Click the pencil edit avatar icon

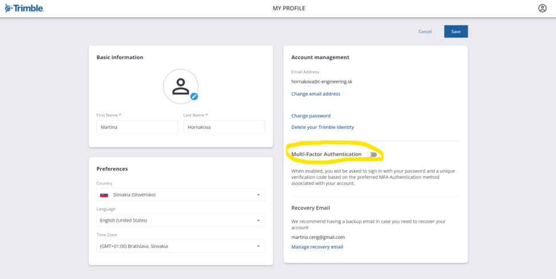[194, 96]
